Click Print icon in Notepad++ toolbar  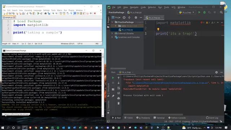(23, 13)
